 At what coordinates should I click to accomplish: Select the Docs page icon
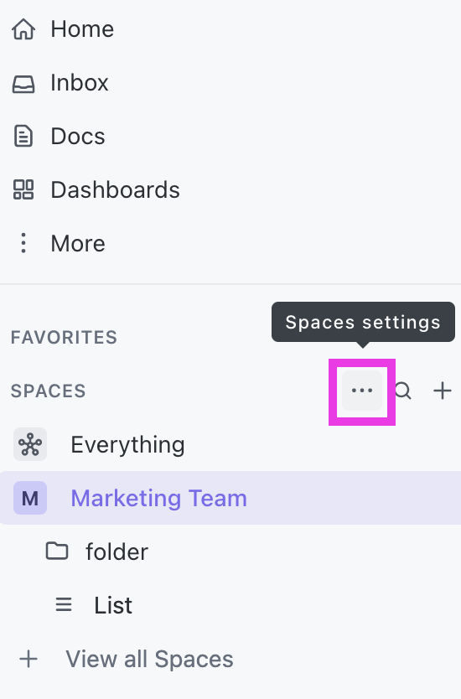click(23, 137)
